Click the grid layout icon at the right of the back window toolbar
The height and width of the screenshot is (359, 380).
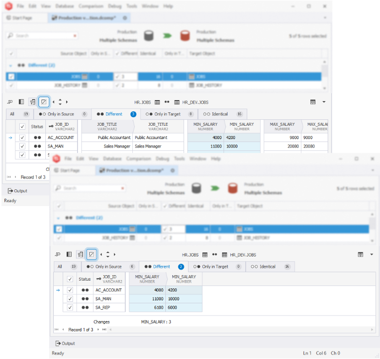coord(313,102)
